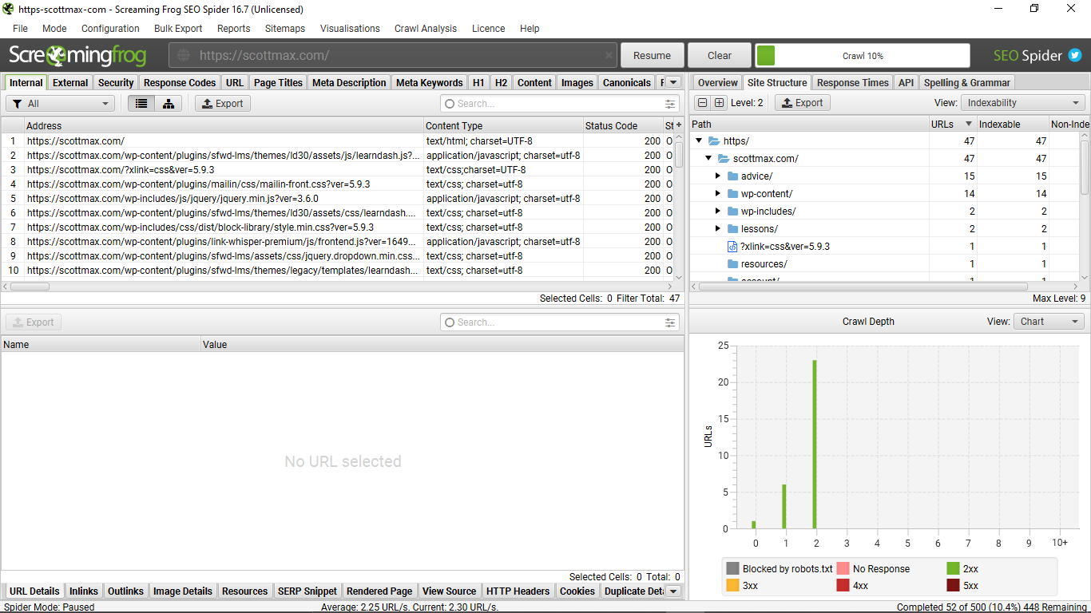Click the sort arrow on URLs column
Image resolution: width=1091 pixels, height=613 pixels.
tap(969, 124)
